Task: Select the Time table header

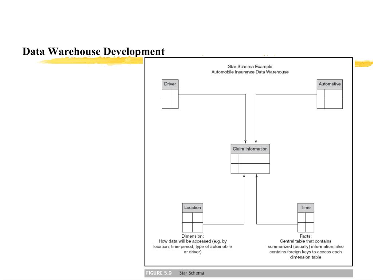Action: click(306, 207)
